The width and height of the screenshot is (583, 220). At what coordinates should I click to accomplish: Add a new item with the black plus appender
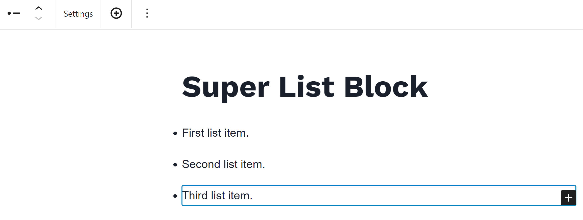coord(568,198)
